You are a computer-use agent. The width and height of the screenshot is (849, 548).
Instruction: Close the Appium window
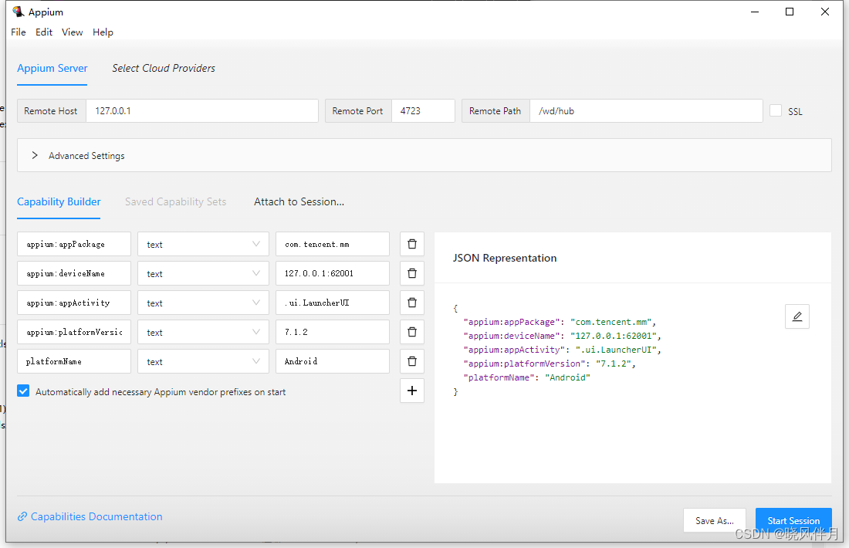coord(824,12)
